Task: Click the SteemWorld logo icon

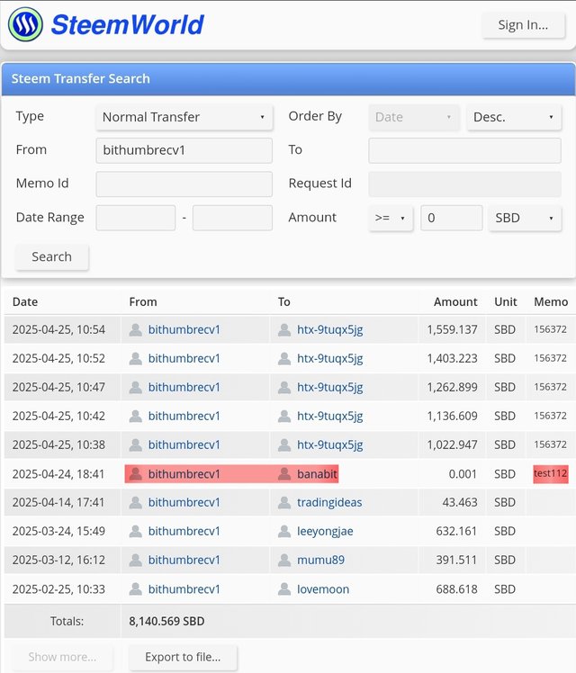Action: pyautogui.click(x=25, y=24)
